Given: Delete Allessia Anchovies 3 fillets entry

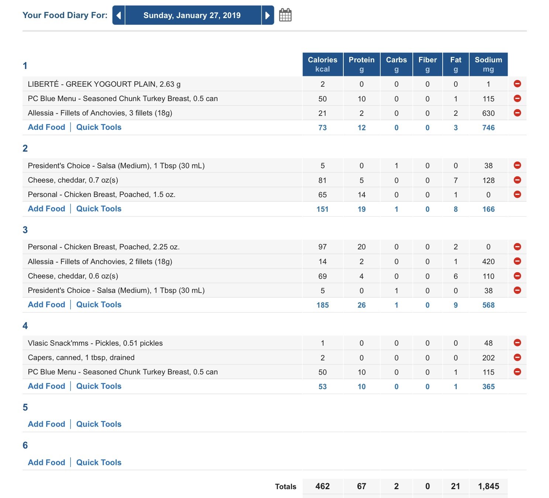Looking at the screenshot, I should coord(517,113).
